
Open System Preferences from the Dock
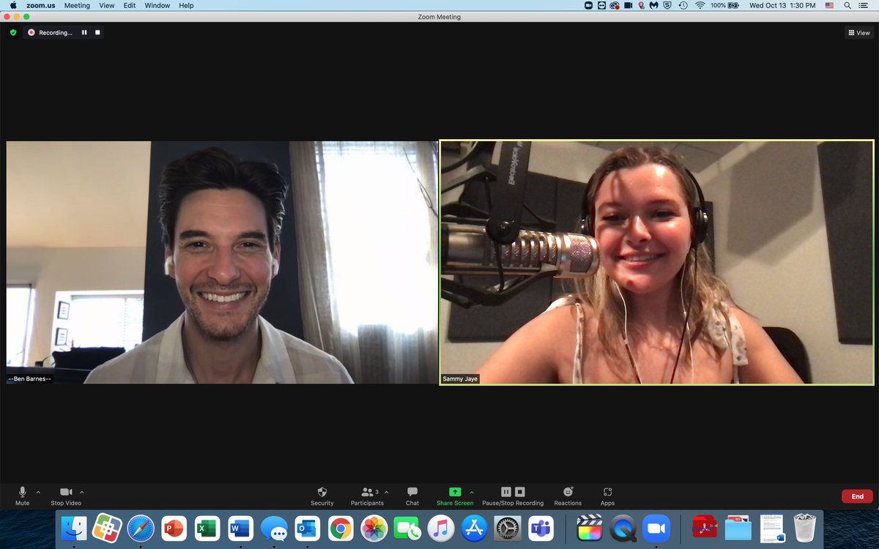coord(507,528)
